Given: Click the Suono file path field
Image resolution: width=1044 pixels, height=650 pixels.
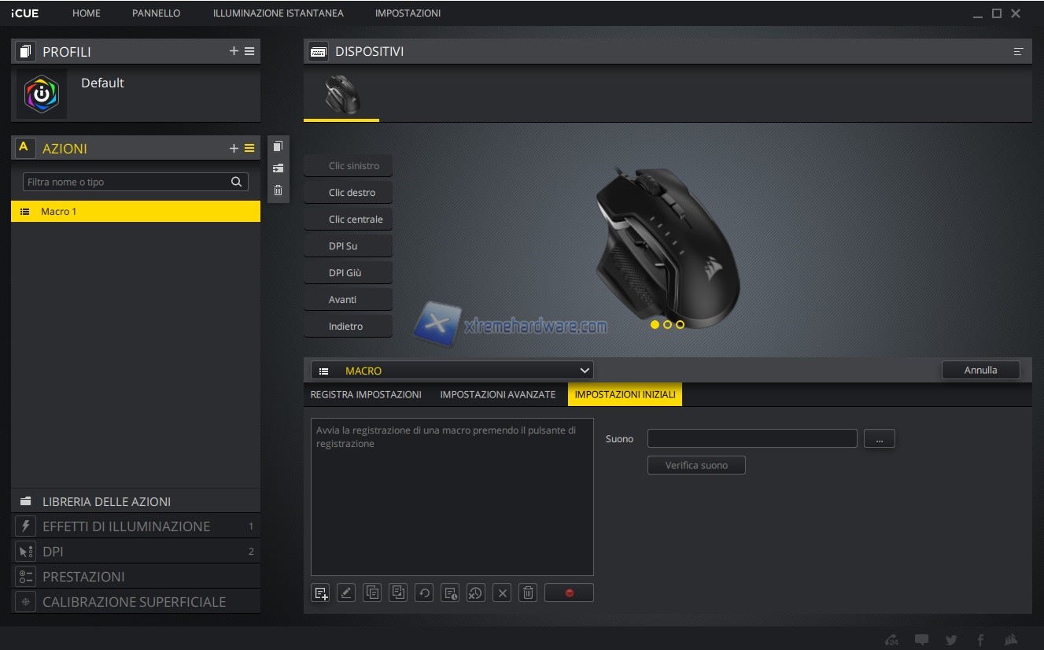Looking at the screenshot, I should tap(751, 438).
